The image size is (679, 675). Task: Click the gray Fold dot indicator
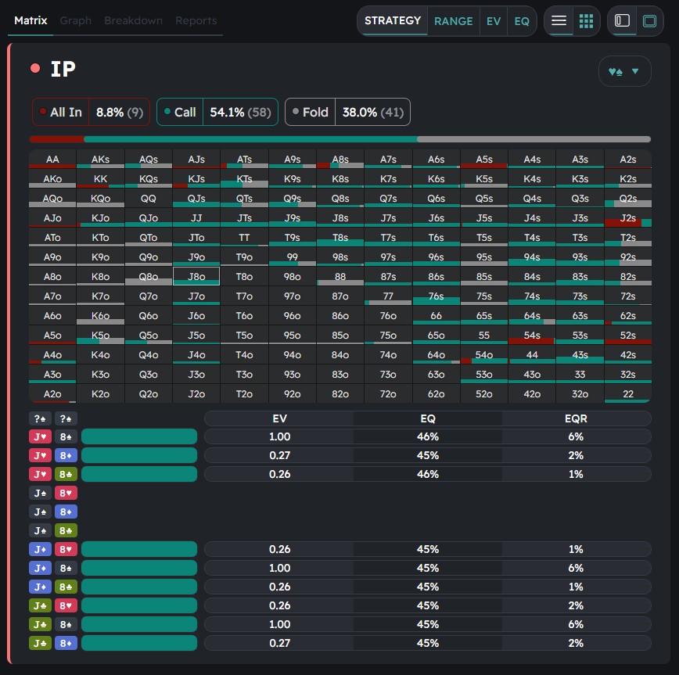coord(295,112)
